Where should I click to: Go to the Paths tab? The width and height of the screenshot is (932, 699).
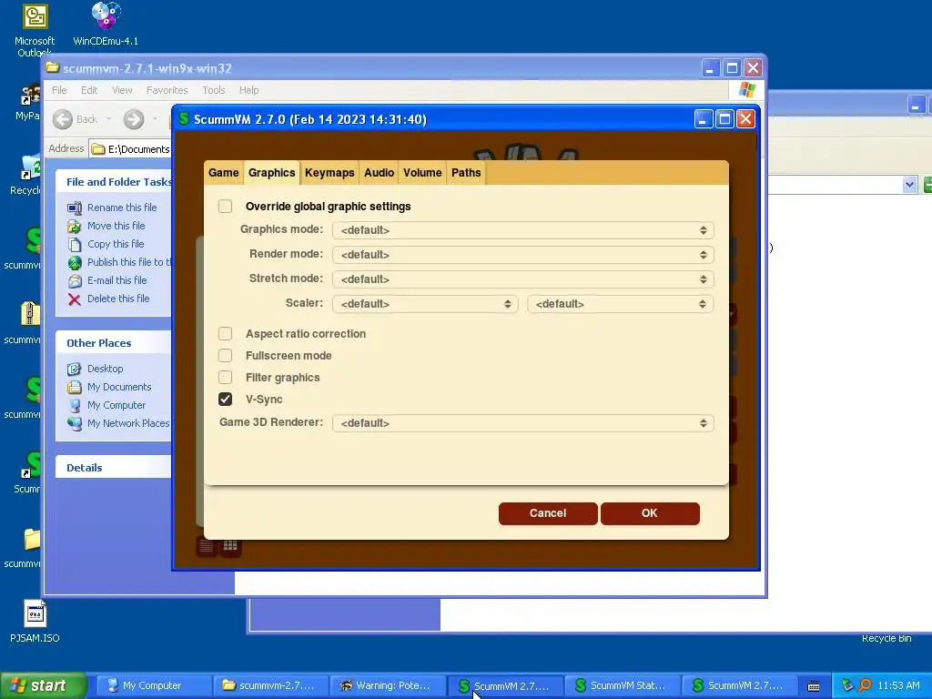click(x=466, y=173)
